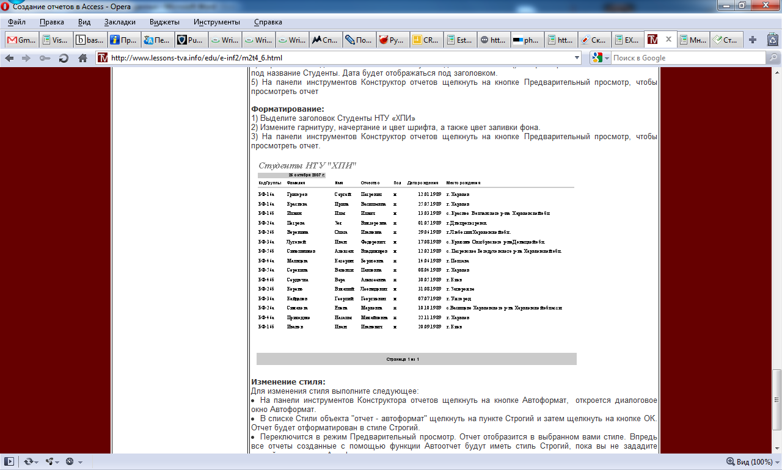Open the closed tabs trash can

(x=772, y=40)
